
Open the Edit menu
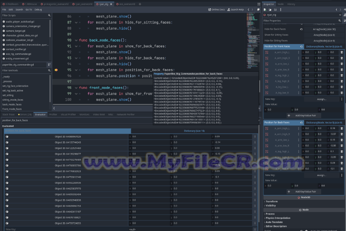pos(11,10)
